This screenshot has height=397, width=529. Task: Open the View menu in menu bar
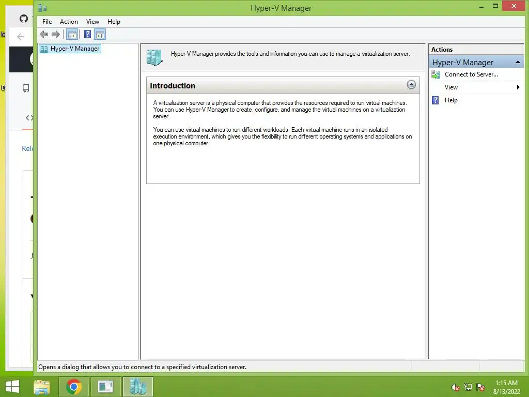(x=92, y=22)
